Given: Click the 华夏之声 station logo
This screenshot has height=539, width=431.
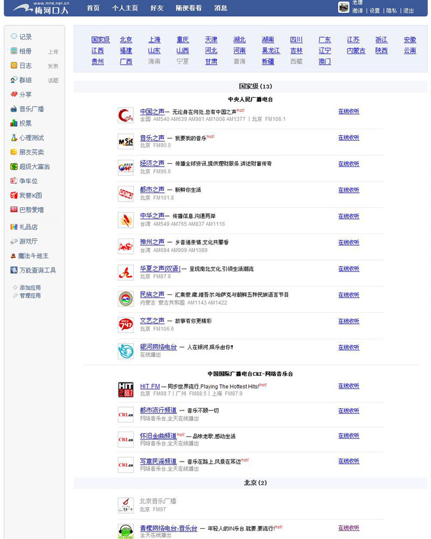Looking at the screenshot, I should (x=126, y=273).
